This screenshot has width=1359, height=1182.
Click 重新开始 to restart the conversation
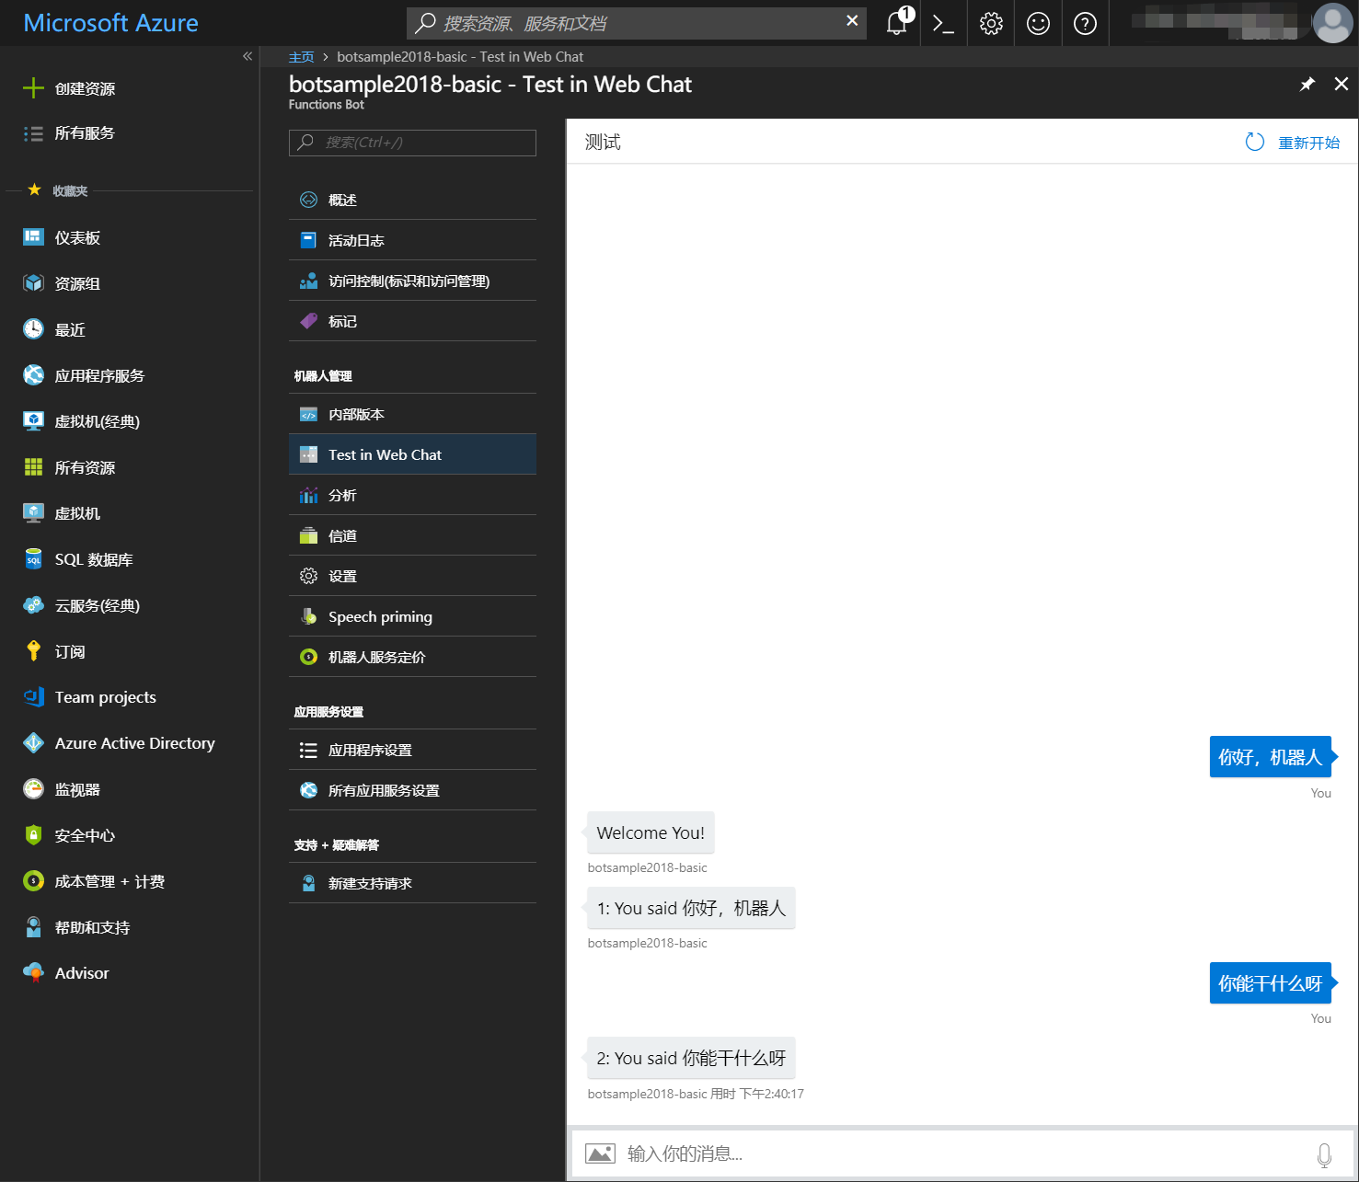(1308, 142)
